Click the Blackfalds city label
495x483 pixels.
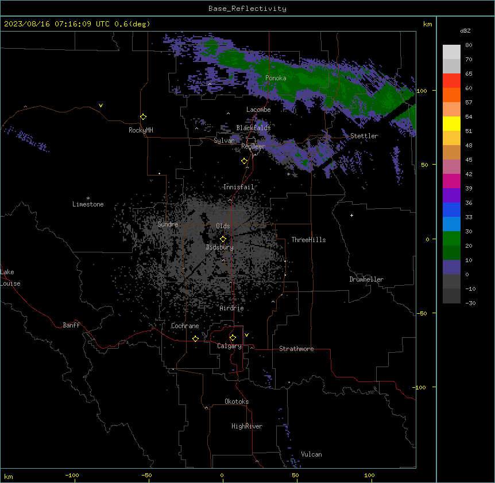(253, 128)
